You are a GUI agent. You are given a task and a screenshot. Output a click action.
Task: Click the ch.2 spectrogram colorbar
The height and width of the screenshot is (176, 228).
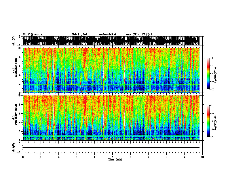tap(208, 121)
